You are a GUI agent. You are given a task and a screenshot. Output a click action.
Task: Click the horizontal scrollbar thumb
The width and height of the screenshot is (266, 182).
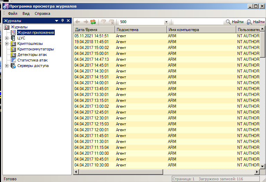pyautogui.click(x=121, y=172)
